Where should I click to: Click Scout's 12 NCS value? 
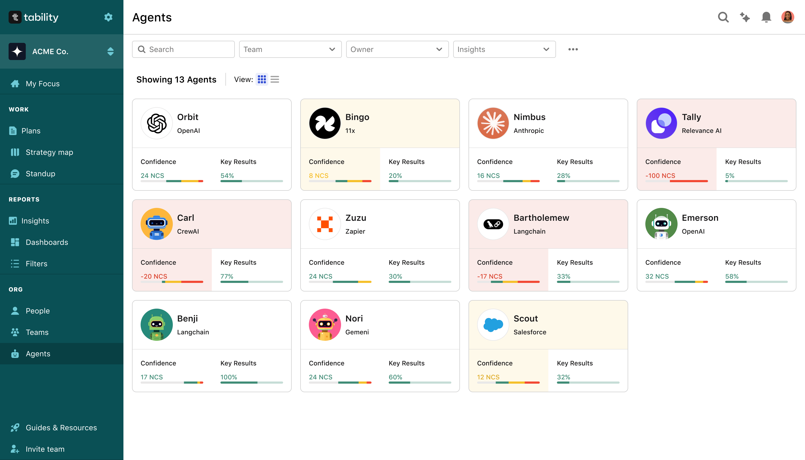(488, 377)
